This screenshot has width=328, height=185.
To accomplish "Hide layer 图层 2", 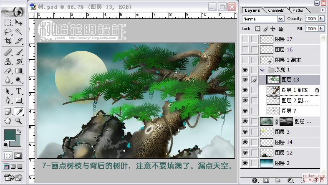I will (x=245, y=163).
